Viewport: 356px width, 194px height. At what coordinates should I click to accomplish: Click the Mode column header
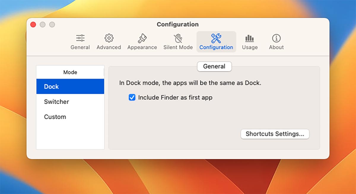(70, 72)
